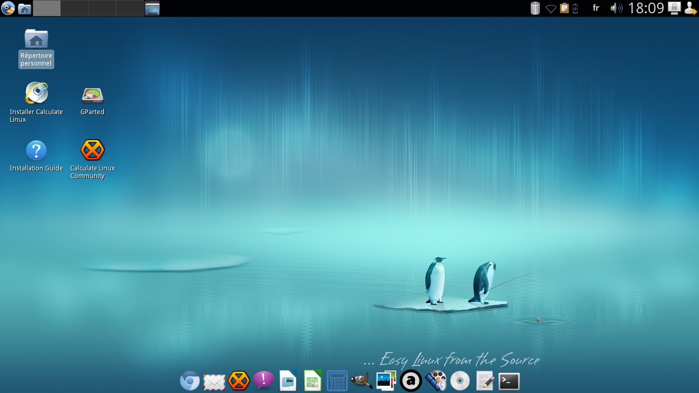699x393 pixels.
Task: Open the text editor notepad dock icon
Action: (x=485, y=381)
